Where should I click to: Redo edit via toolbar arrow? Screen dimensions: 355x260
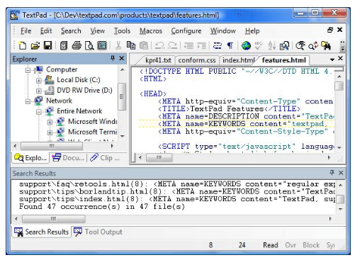(x=172, y=45)
